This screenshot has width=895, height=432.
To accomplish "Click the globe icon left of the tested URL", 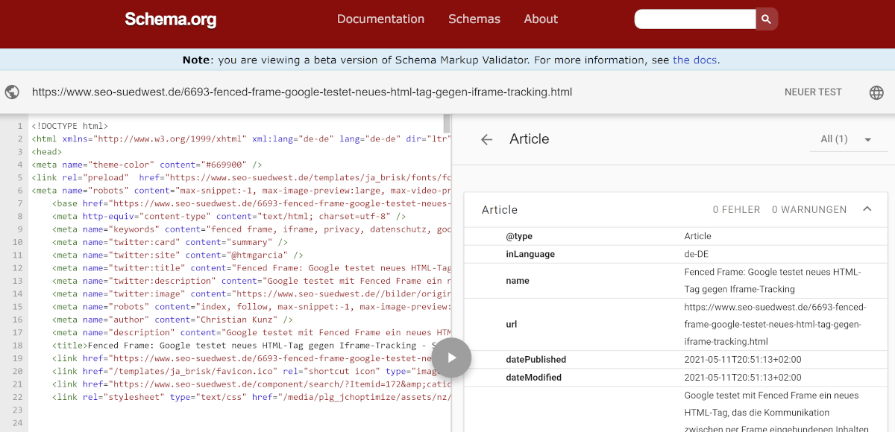I will (x=11, y=92).
